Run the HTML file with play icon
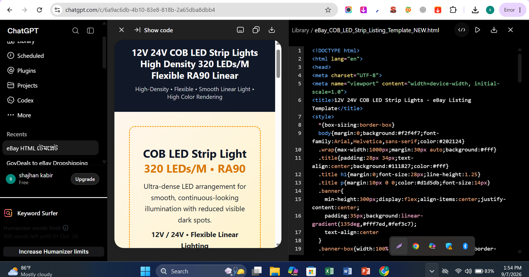529x277 pixels. coord(477,30)
